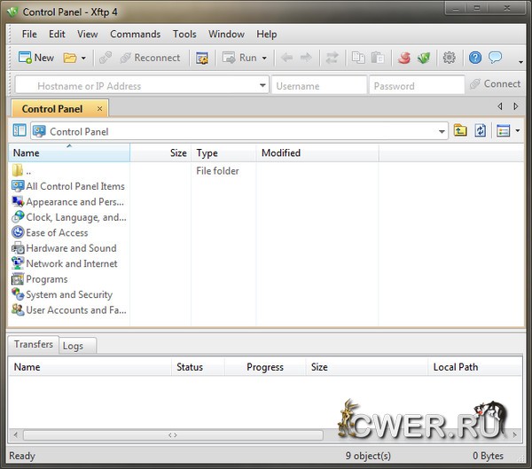Expand the Hostname or IP Address dropdown
The height and width of the screenshot is (469, 532).
pos(262,86)
